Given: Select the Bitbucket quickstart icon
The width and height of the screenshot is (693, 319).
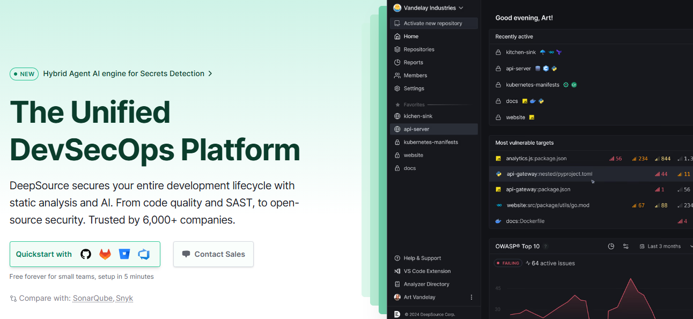Looking at the screenshot, I should (x=124, y=254).
